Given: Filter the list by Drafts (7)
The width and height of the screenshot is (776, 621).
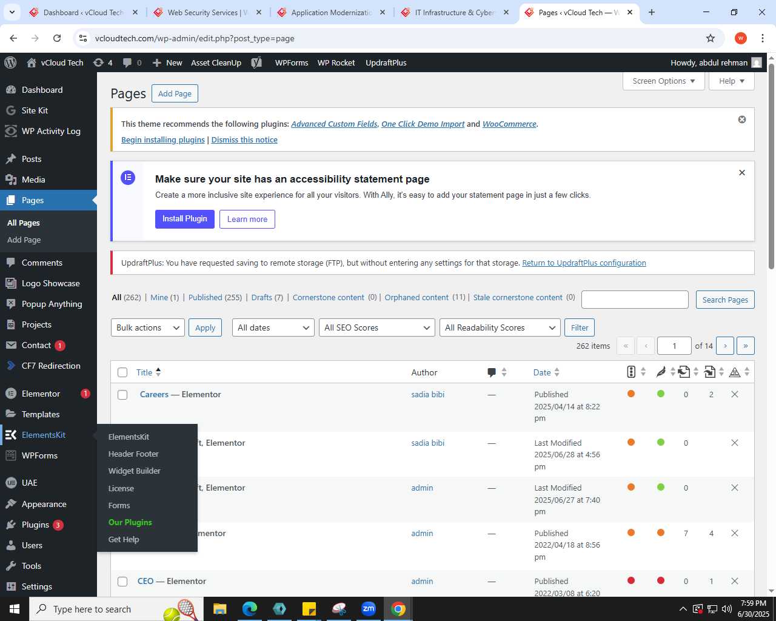Looking at the screenshot, I should 267,297.
